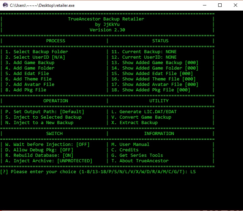Close the retailer.exe window
Viewport: 243px width, 211px height.
click(x=235, y=5)
